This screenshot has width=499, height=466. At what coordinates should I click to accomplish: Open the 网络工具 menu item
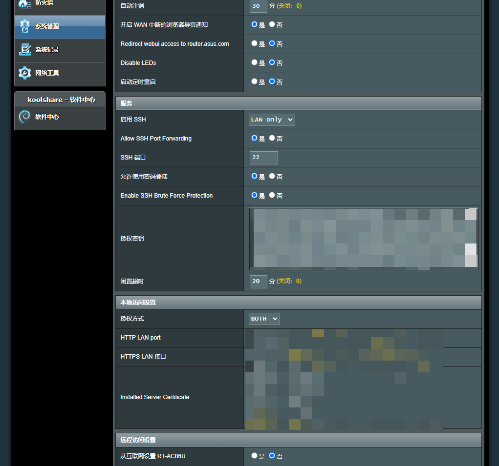47,73
